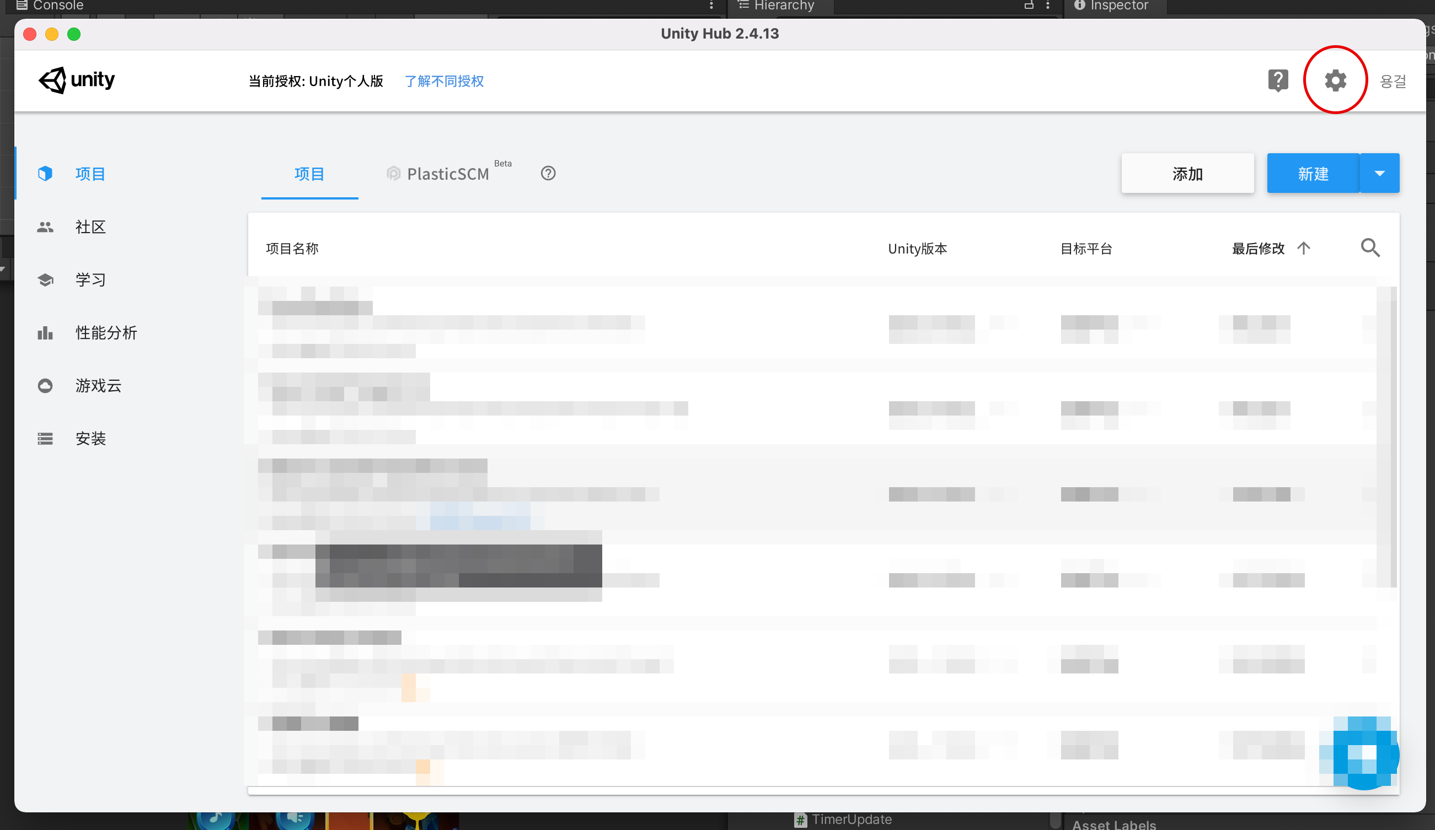This screenshot has height=830, width=1435.
Task: Switch to the PlasticSCM Beta tab
Action: (x=448, y=174)
